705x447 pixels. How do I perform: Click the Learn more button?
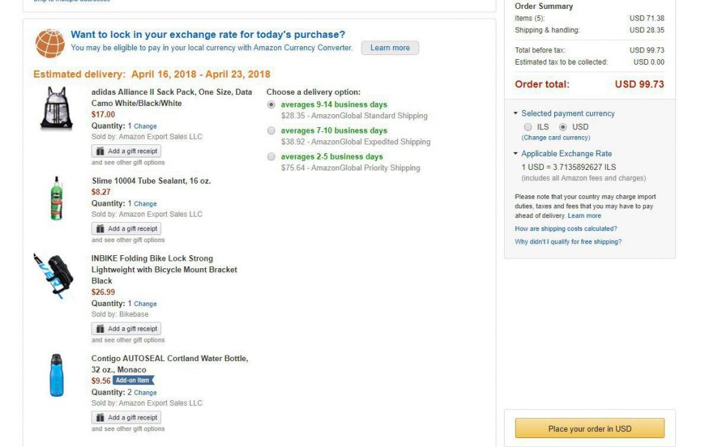point(390,48)
